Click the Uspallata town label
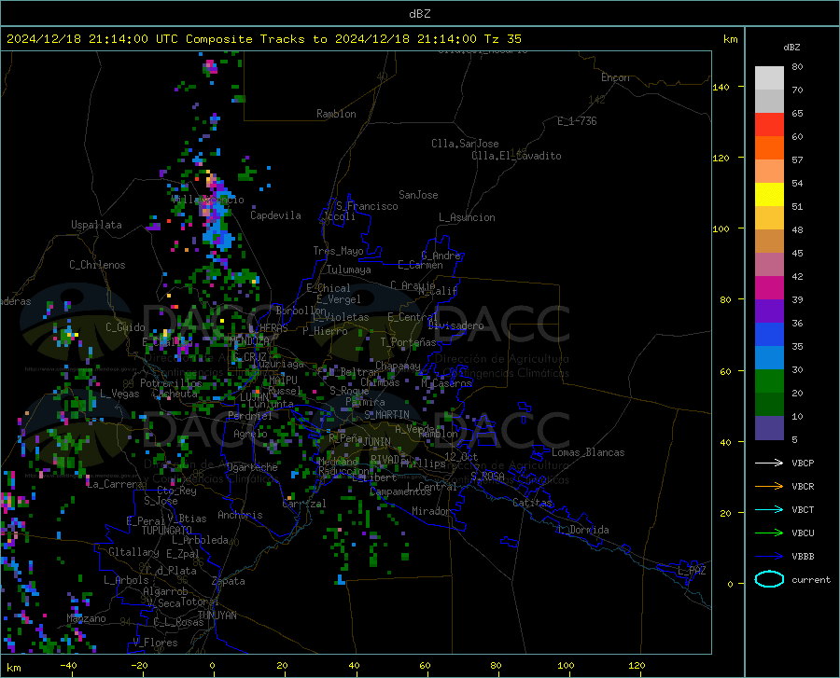The height and width of the screenshot is (678, 840). (x=96, y=225)
